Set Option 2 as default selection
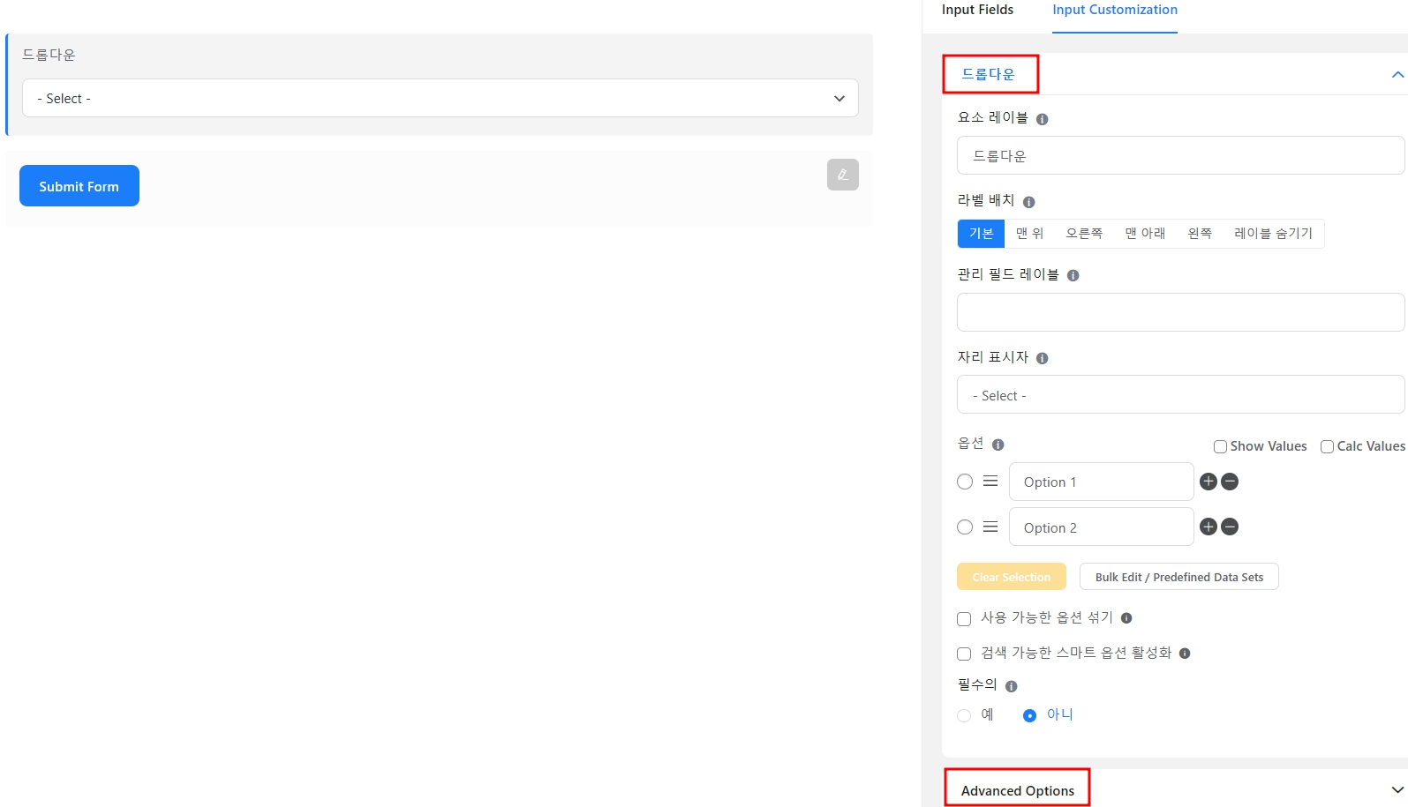The width and height of the screenshot is (1408, 807). [965, 527]
